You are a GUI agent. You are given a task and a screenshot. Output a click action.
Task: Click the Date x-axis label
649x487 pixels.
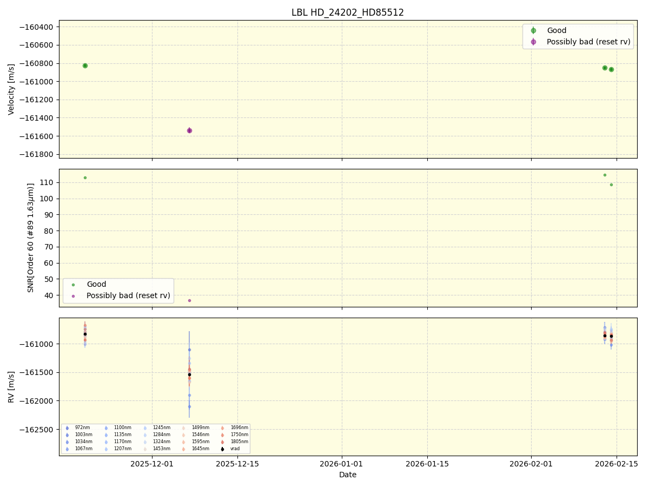point(348,475)
